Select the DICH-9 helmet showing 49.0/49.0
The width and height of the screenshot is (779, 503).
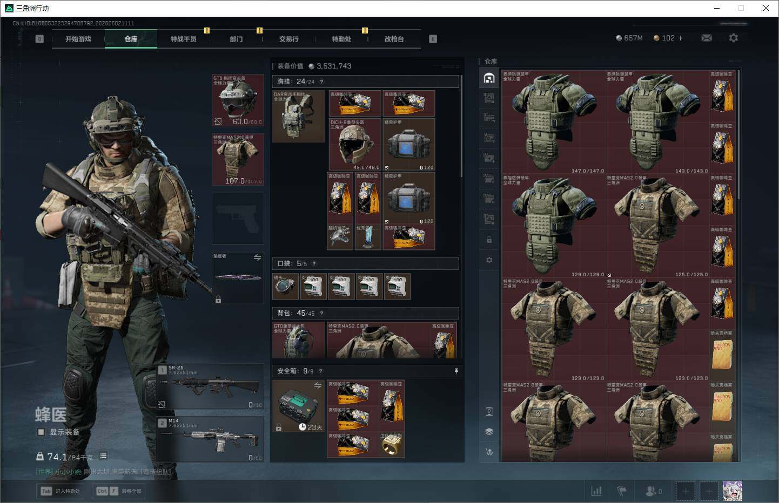click(x=355, y=144)
